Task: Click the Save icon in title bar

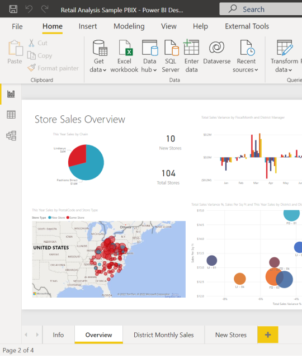Action: tap(13, 9)
